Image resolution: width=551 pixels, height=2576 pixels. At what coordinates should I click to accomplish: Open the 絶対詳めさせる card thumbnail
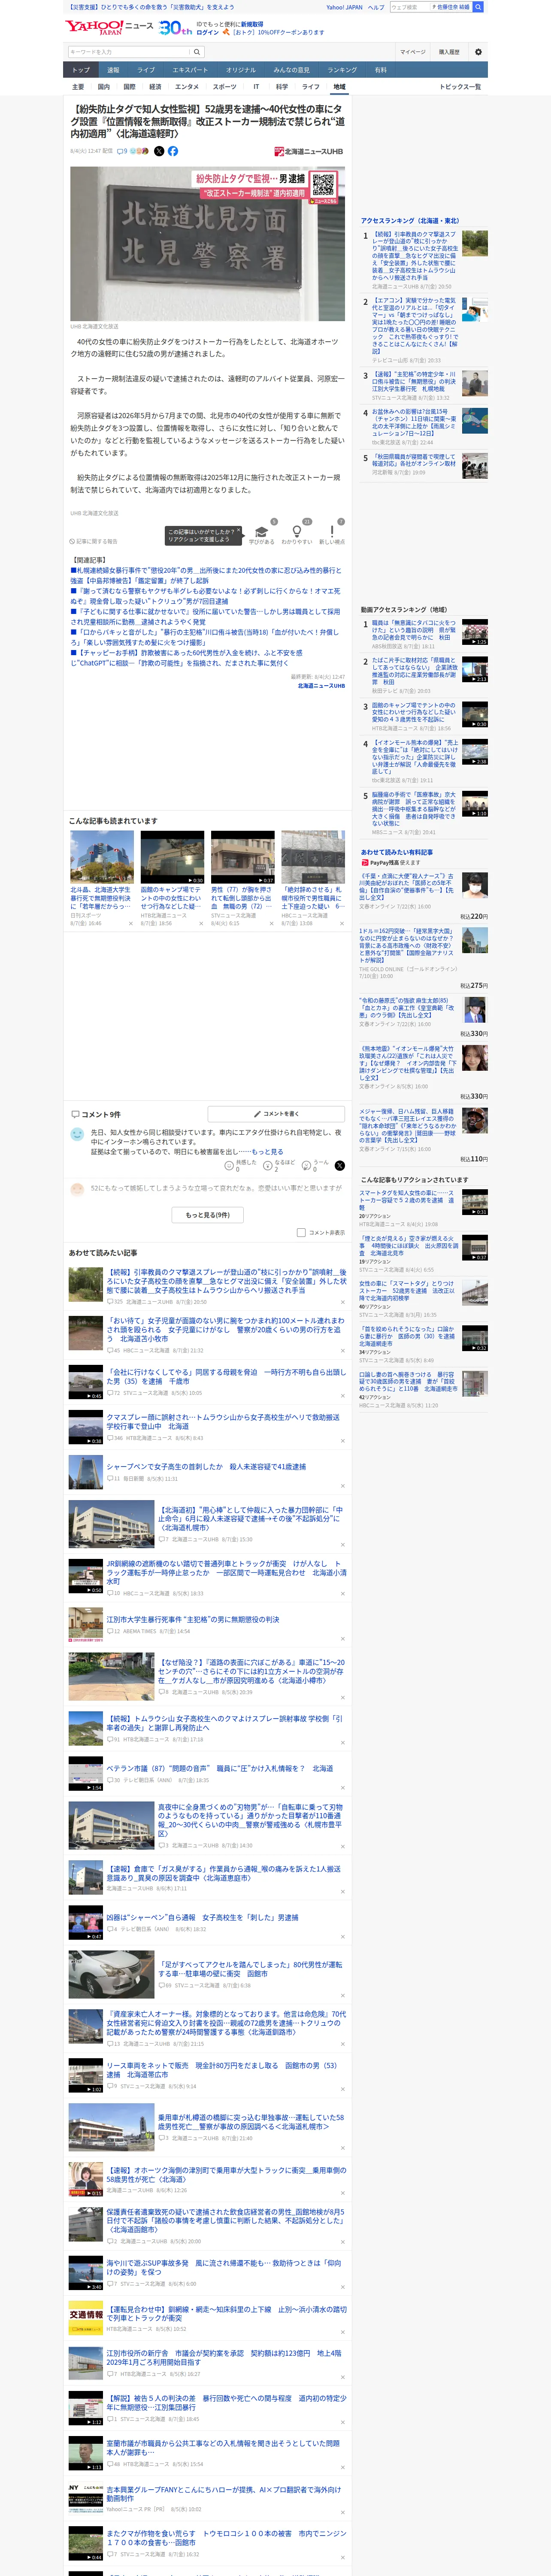coord(313,858)
